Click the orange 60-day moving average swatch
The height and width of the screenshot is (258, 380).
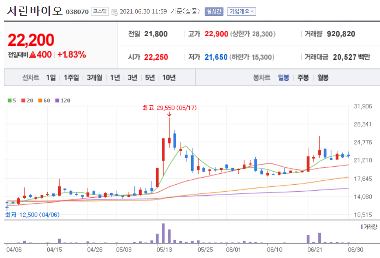pos(40,100)
